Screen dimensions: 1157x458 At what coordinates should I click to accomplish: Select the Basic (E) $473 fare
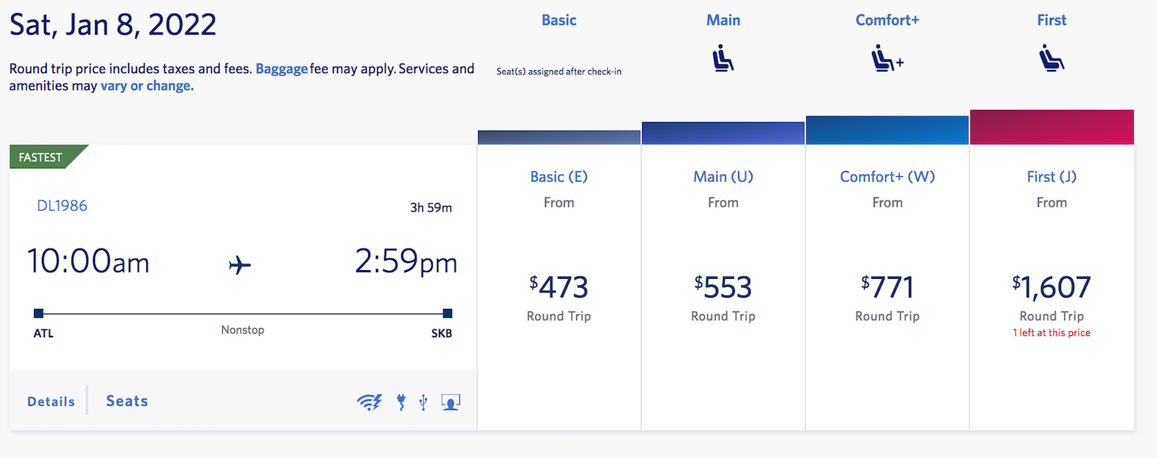559,288
